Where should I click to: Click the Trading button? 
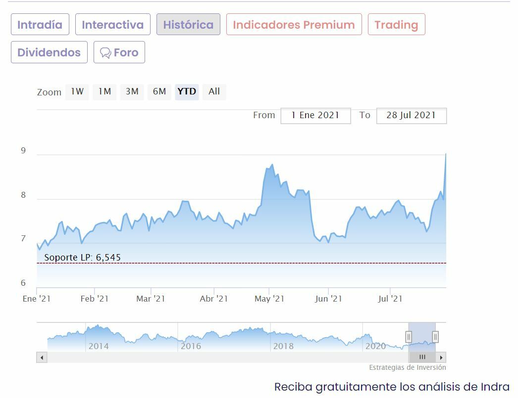[396, 25]
